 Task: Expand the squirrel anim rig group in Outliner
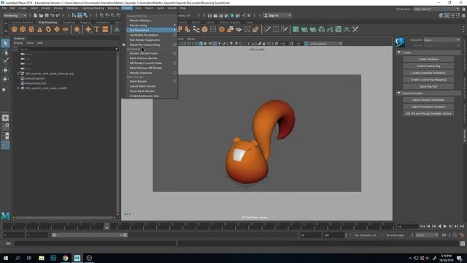pos(18,73)
